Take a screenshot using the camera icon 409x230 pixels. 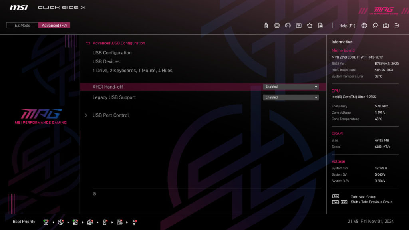tap(386, 25)
